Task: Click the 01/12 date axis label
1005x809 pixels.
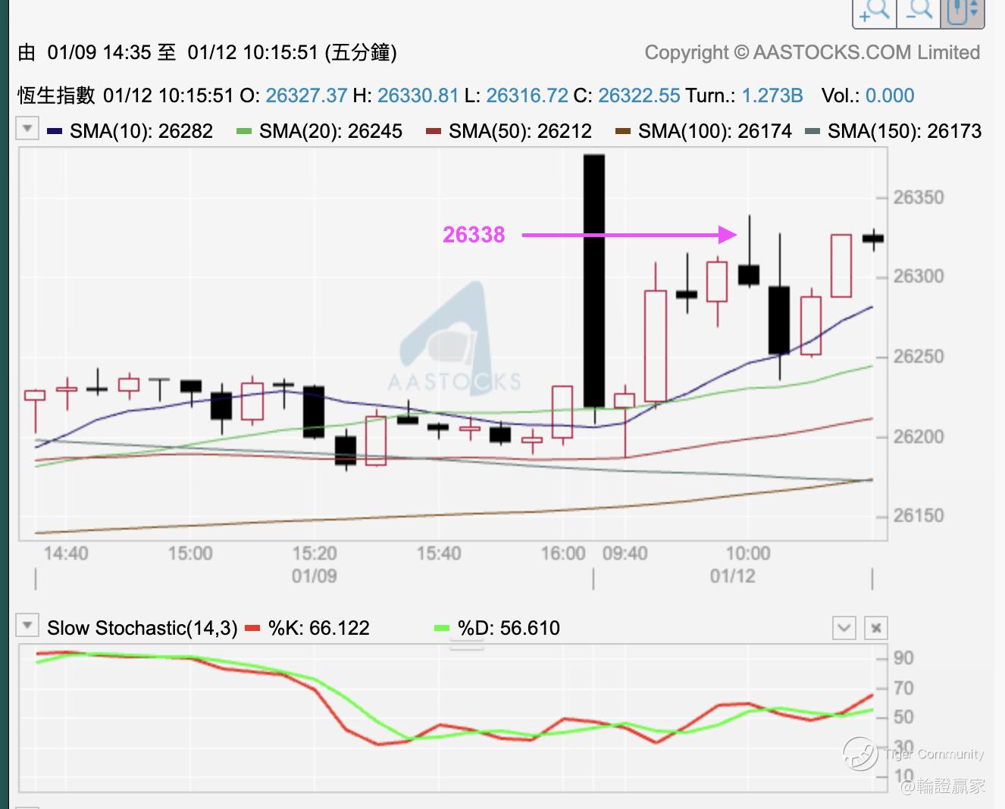Action: (733, 576)
